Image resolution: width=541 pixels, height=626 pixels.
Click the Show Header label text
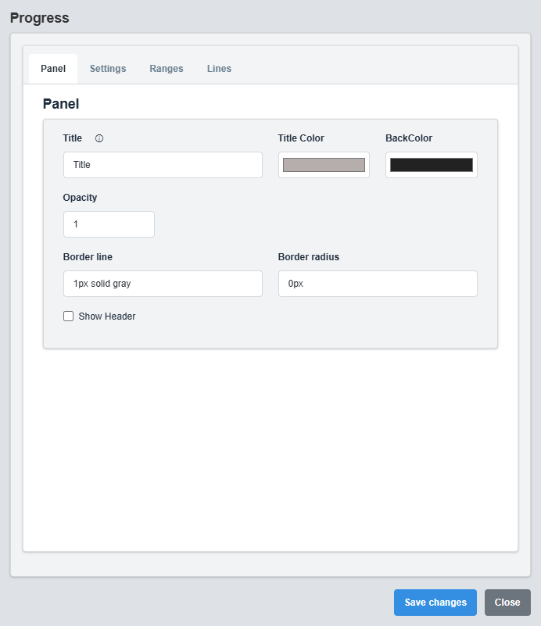pos(106,317)
